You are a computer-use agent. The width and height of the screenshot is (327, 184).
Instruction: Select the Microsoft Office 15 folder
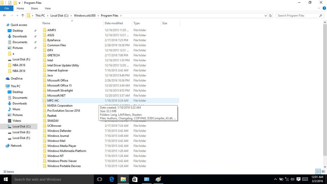59,85
